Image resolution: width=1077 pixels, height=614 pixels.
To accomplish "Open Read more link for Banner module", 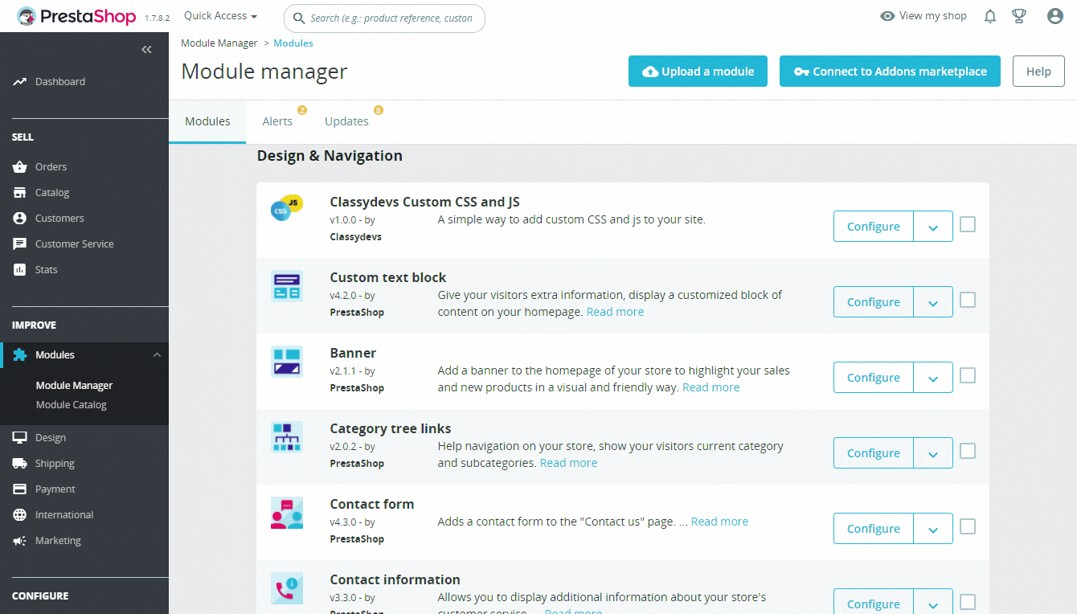I will tap(710, 387).
